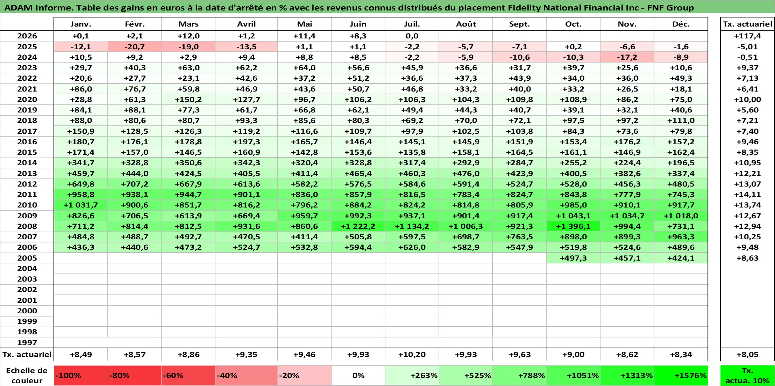
Task: Select the +51,2 cell for June 2022
Action: 358,78
